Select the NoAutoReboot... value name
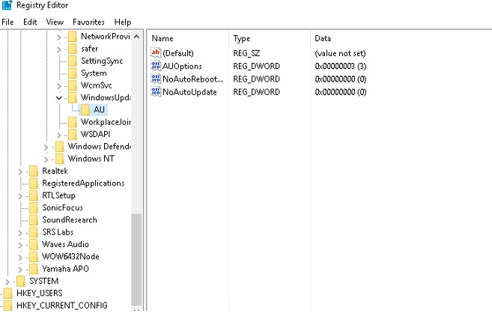Image resolution: width=492 pixels, height=334 pixels. pos(192,79)
